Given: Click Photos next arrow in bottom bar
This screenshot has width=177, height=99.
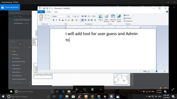Looking at the screenshot, I should (x=100, y=89).
